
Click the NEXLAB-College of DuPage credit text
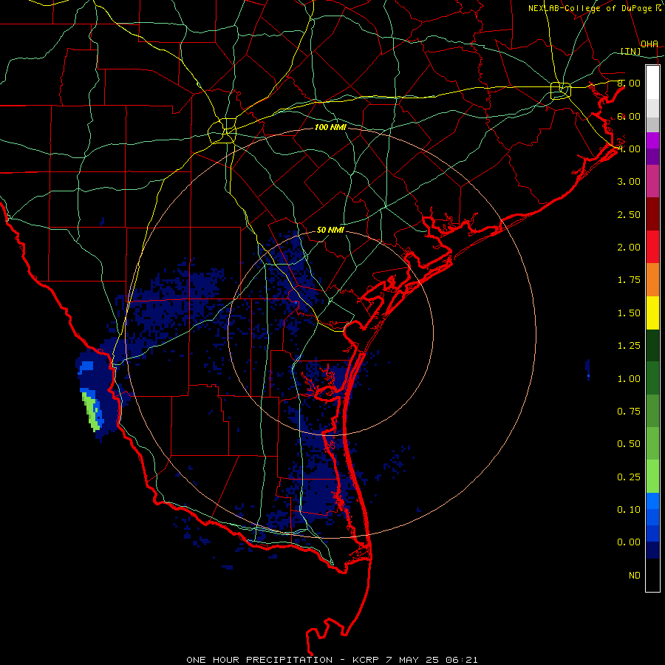(x=593, y=8)
